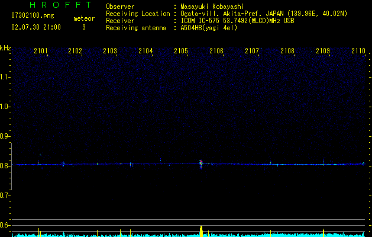372x237 pixels.
Task: Click the 2104 time axis marker
Action: click(145, 51)
